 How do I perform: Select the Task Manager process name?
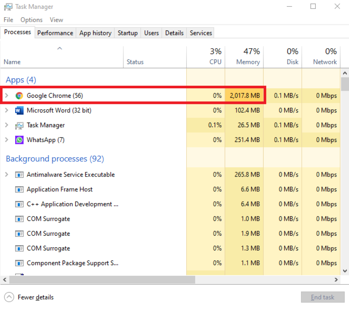(x=46, y=125)
